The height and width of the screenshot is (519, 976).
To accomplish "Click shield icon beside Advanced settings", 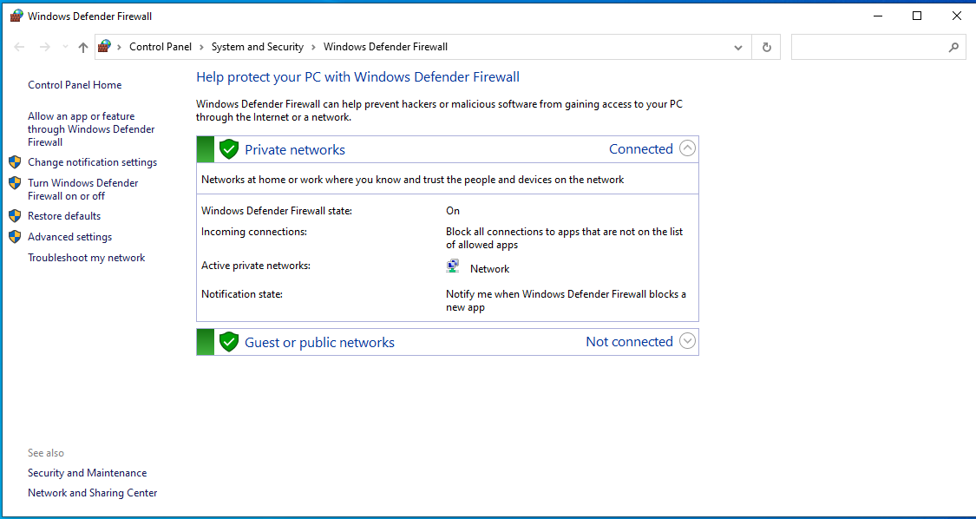I will 15,237.
